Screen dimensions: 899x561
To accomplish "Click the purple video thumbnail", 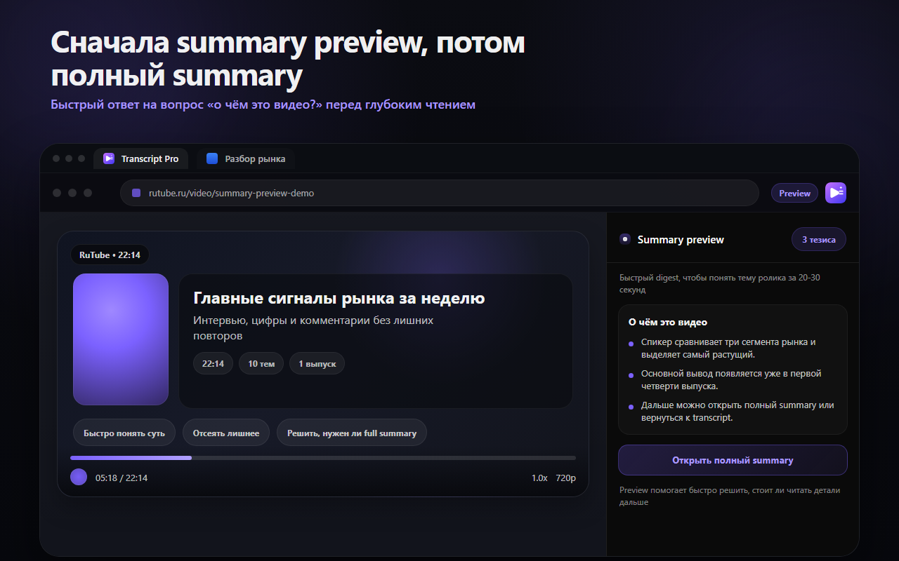I will coord(121,339).
